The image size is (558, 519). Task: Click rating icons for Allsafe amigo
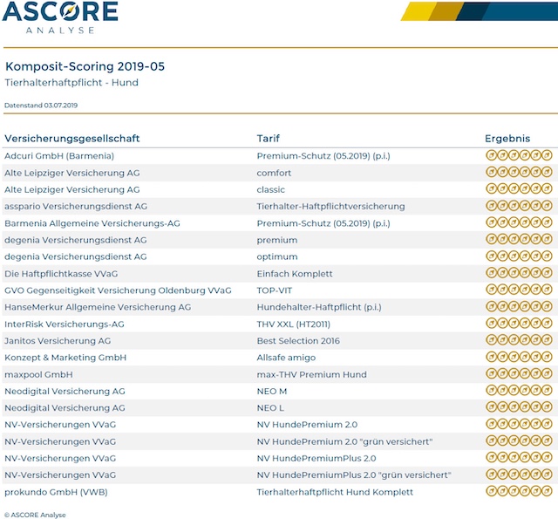(x=519, y=357)
